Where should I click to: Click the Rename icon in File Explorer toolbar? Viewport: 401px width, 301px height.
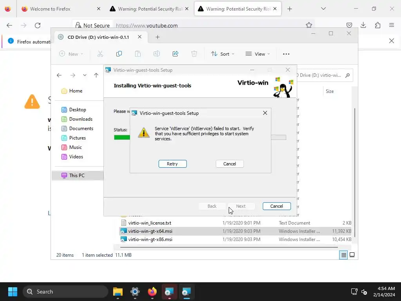tap(157, 54)
